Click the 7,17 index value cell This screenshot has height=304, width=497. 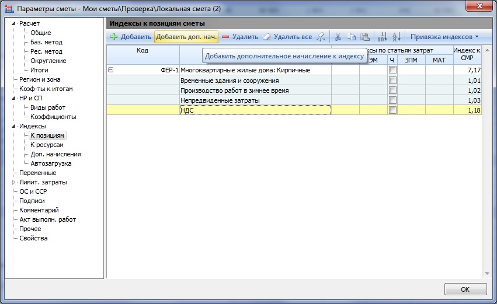pyautogui.click(x=467, y=70)
